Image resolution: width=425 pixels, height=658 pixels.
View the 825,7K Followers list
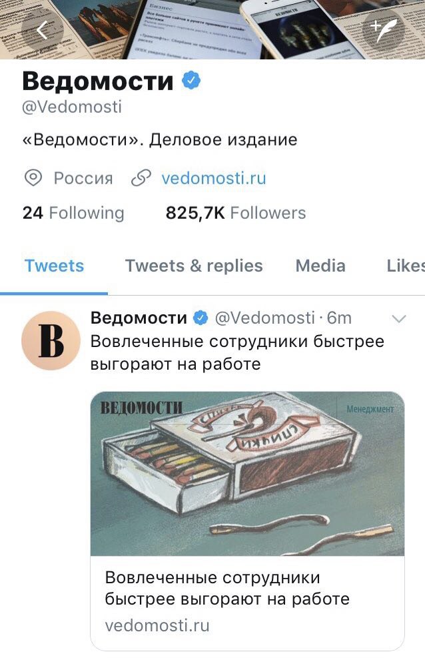[236, 213]
